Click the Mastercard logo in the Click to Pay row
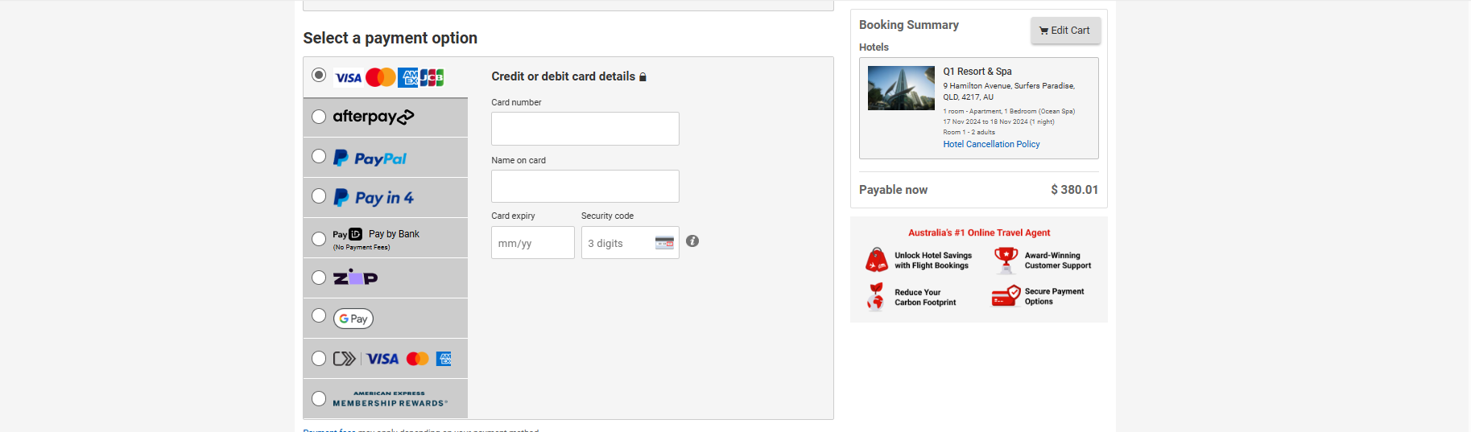Viewport: 1471px width, 432px height. click(418, 359)
